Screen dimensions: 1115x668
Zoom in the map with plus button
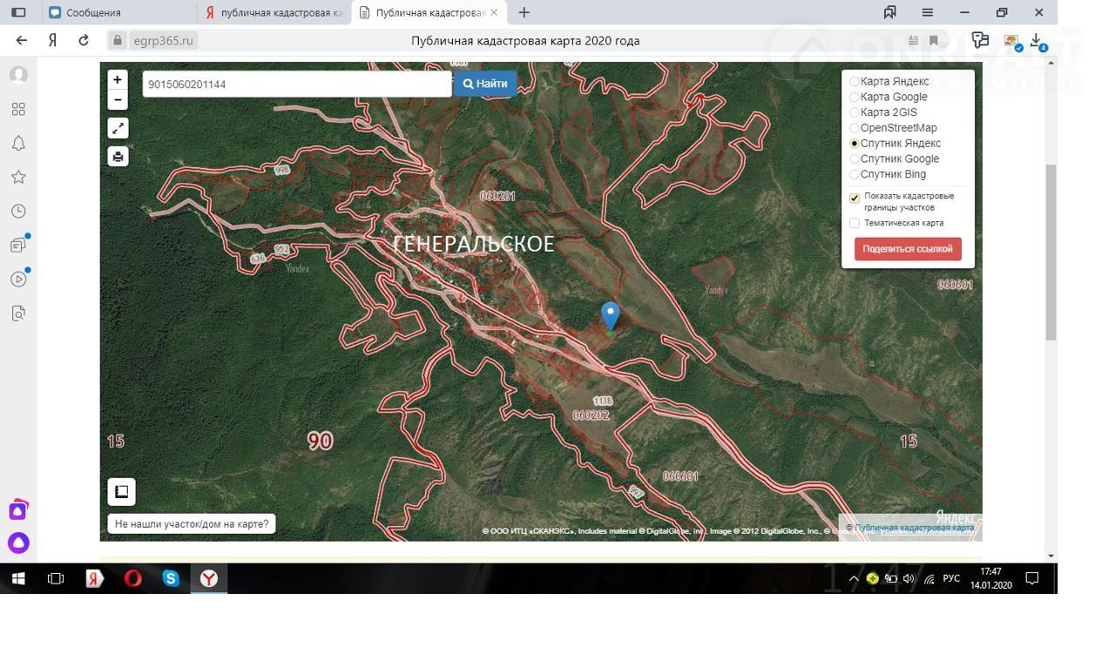118,79
